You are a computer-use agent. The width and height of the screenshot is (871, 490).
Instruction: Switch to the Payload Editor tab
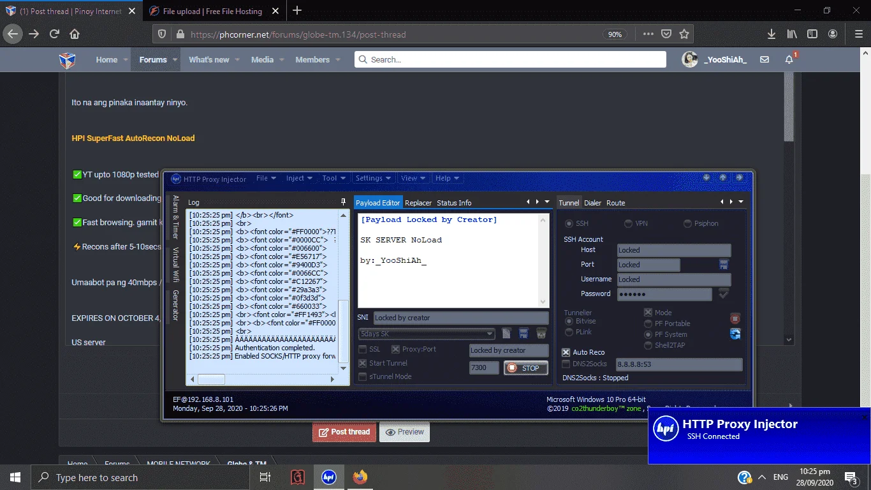point(378,203)
